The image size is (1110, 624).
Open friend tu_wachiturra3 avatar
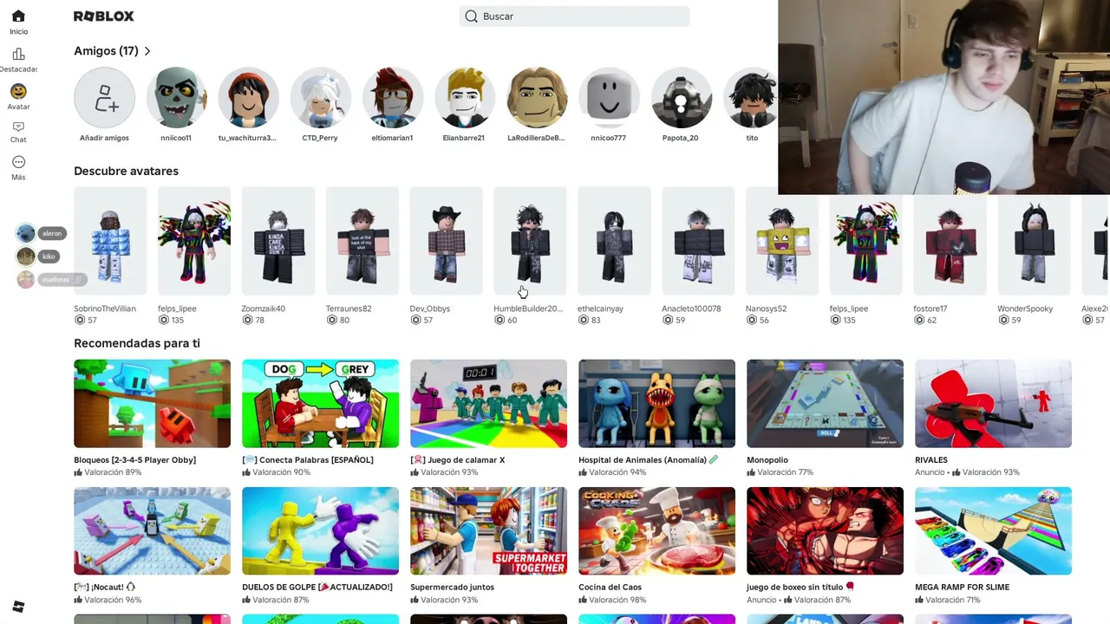click(248, 98)
